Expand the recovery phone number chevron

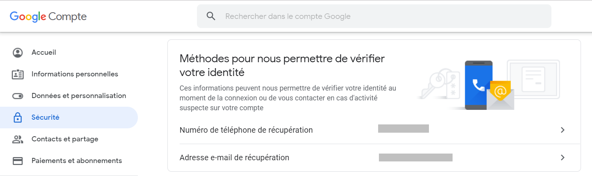[x=562, y=130]
